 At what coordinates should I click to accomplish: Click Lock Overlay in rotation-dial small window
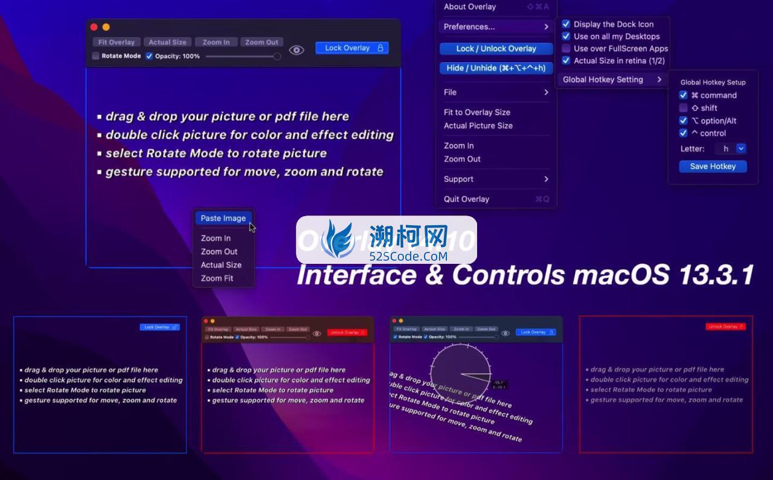pyautogui.click(x=536, y=332)
